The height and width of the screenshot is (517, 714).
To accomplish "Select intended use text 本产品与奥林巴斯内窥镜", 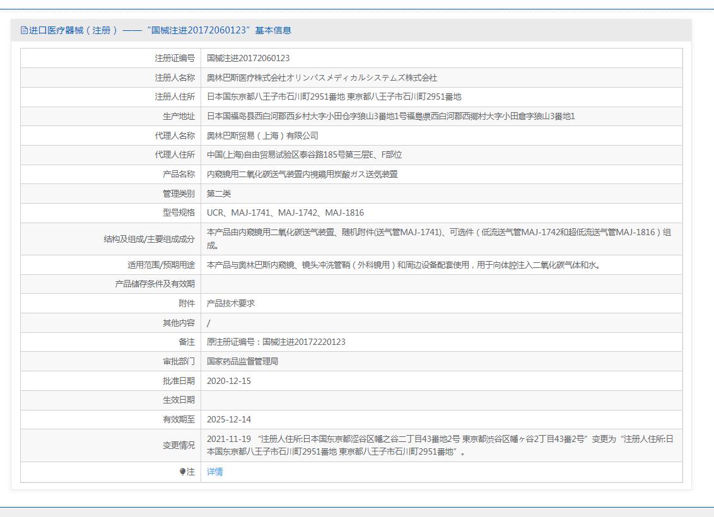I will pyautogui.click(x=404, y=265).
